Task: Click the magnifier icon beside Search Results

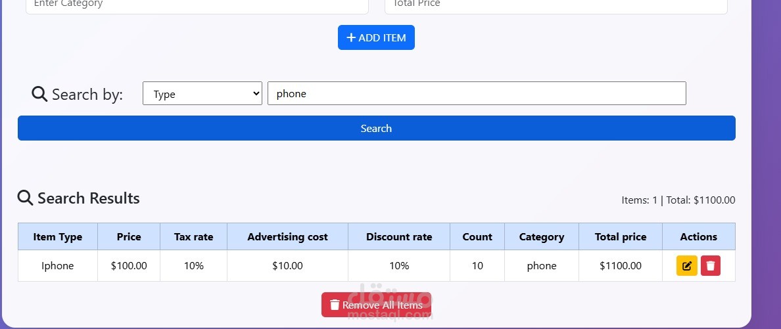Action: click(26, 198)
